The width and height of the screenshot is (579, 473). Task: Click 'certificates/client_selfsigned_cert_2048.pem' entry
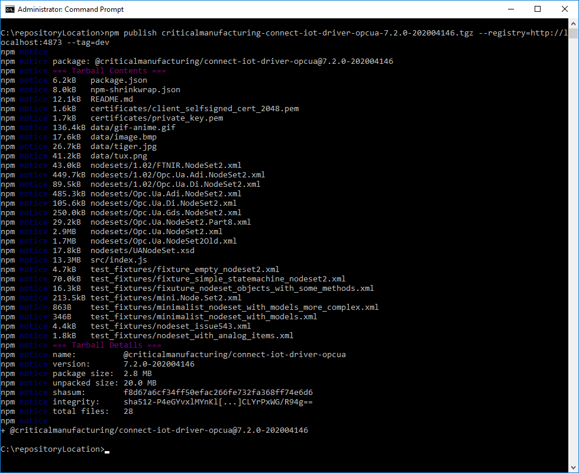tap(195, 109)
